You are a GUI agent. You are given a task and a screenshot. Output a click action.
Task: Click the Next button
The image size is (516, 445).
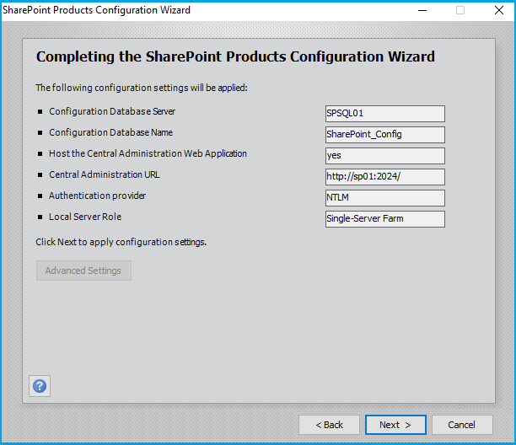[x=395, y=425]
